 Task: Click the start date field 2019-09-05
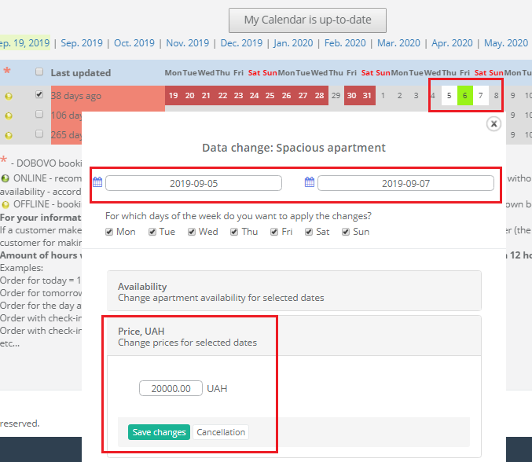tap(194, 183)
